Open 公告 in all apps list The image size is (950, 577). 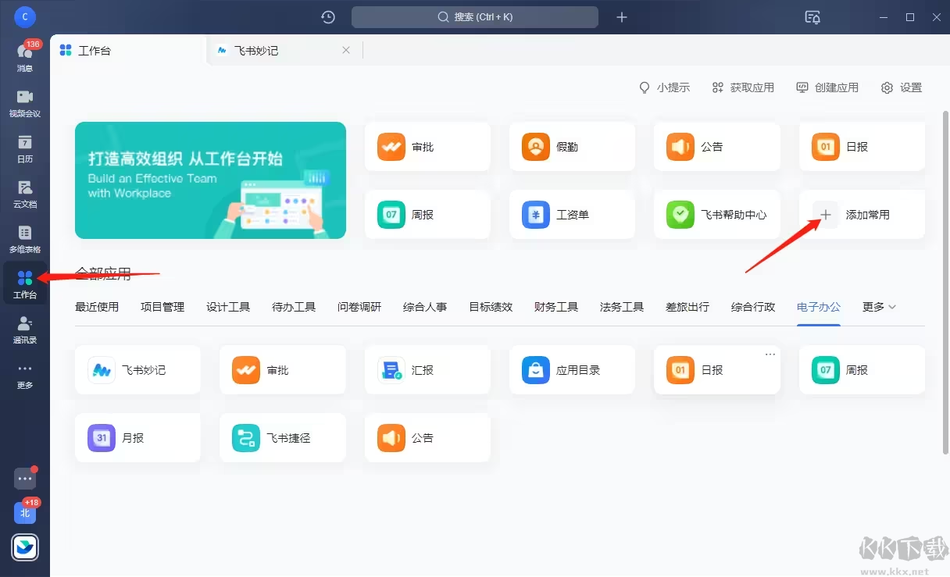pyautogui.click(x=427, y=438)
